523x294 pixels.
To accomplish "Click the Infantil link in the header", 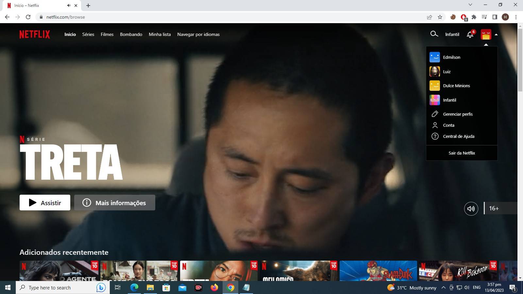I will tap(452, 34).
